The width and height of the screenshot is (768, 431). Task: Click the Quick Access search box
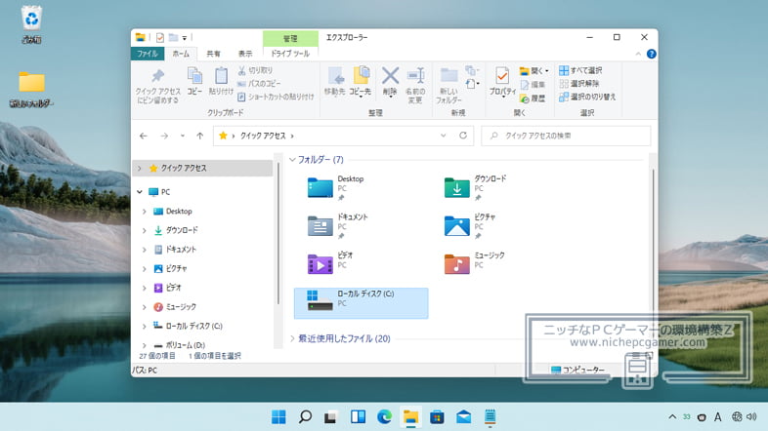tap(566, 136)
